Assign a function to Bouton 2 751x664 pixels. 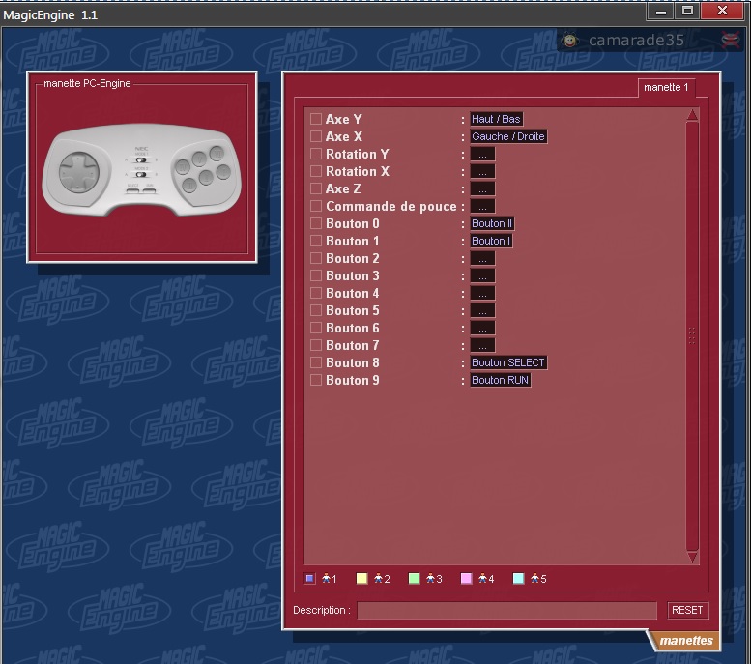point(482,258)
